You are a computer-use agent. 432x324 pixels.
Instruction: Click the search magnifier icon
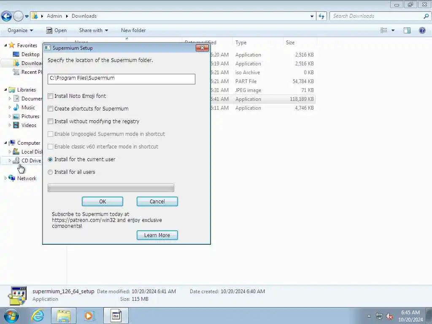[426, 16]
